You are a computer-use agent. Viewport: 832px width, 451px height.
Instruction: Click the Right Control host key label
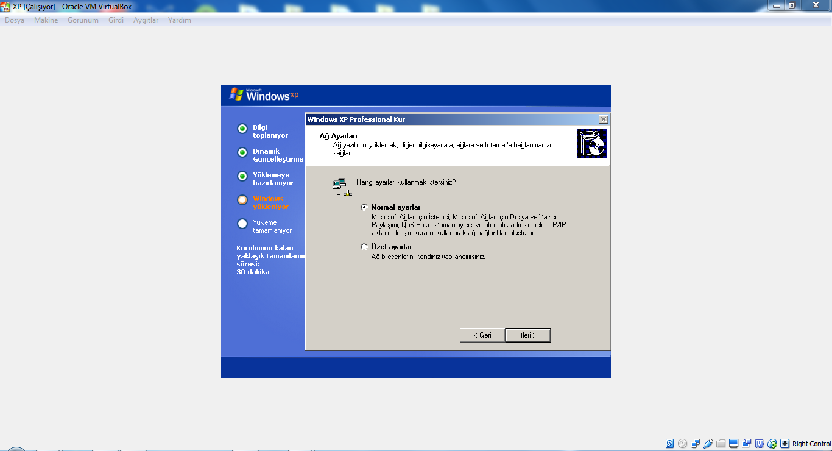pos(811,444)
